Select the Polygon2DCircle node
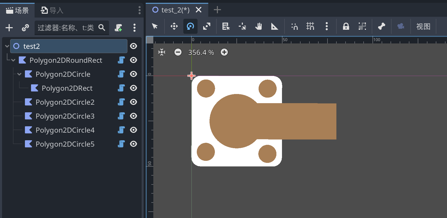447x218 pixels. pos(63,74)
